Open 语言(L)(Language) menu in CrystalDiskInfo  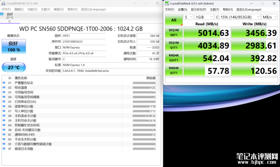tap(93, 9)
